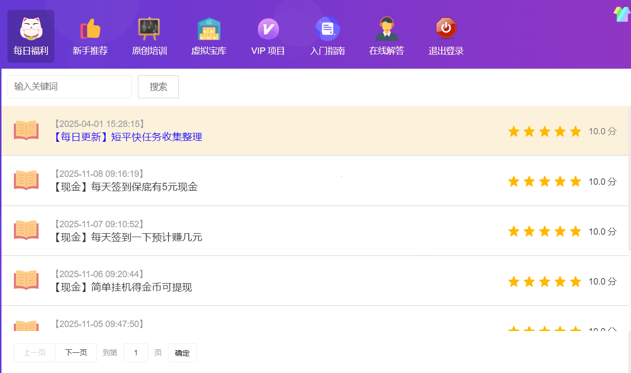Click the page number input box
This screenshot has width=631, height=373.
[x=135, y=352]
